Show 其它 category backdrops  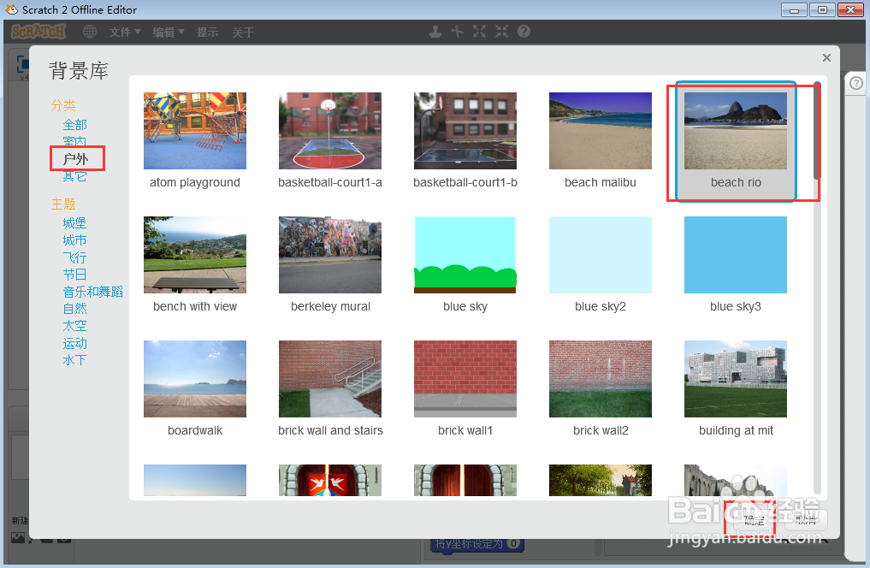pos(75,176)
